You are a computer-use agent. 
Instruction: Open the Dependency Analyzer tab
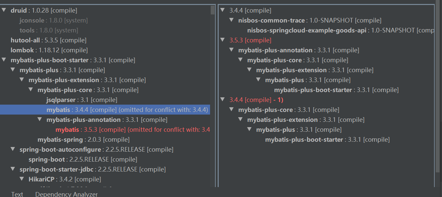point(66,194)
